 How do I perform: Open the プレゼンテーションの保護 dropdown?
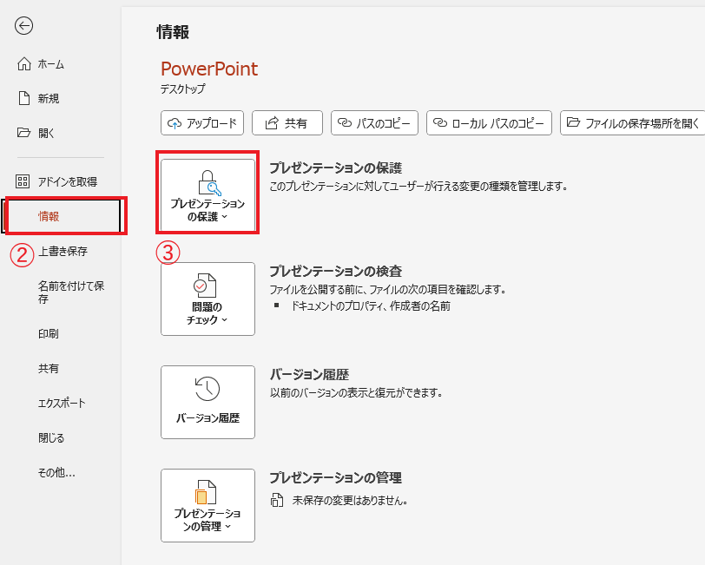208,195
